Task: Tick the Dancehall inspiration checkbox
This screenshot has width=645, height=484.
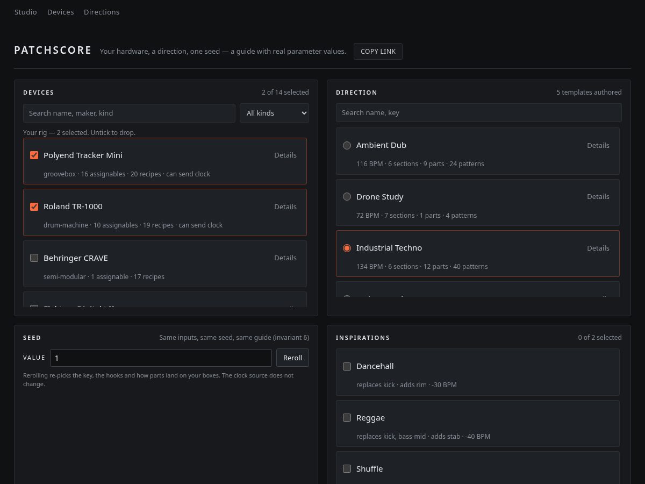Action: click(347, 366)
